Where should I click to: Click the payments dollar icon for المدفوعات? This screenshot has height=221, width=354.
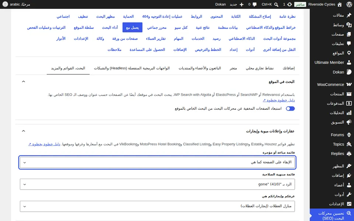[x=349, y=103]
